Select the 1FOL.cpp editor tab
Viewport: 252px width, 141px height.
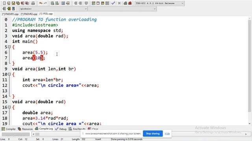[x=46, y=14]
